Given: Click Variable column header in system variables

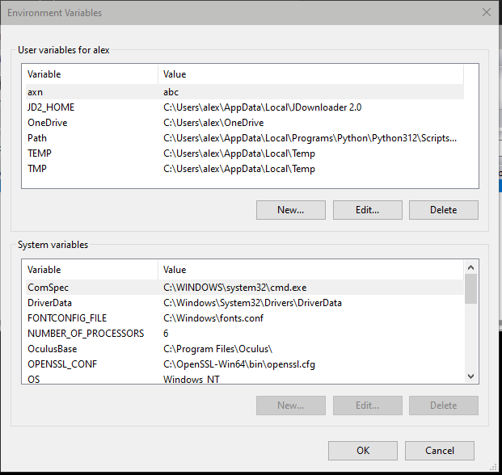Looking at the screenshot, I should [92, 270].
